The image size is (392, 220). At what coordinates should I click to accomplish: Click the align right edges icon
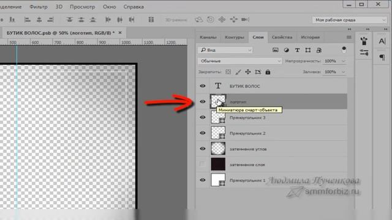pyautogui.click(x=50, y=20)
